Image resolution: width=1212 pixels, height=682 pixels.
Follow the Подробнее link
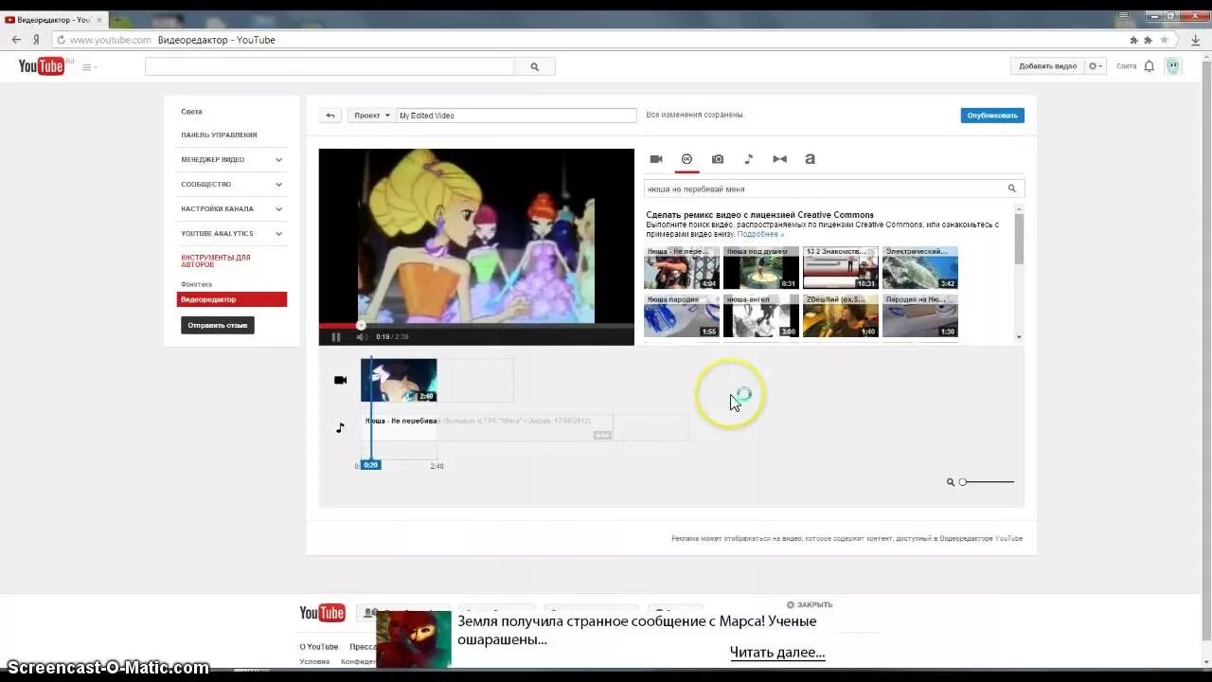pos(760,234)
